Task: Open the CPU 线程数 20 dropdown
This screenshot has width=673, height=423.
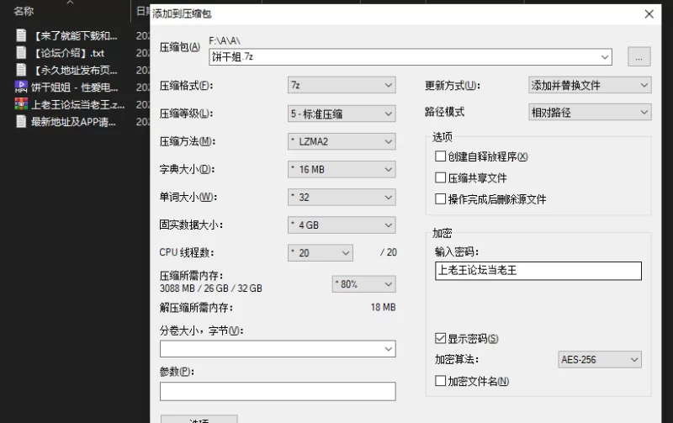Action: click(x=321, y=252)
